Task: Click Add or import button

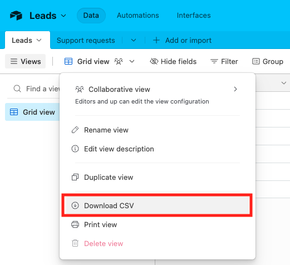Action: [x=182, y=40]
